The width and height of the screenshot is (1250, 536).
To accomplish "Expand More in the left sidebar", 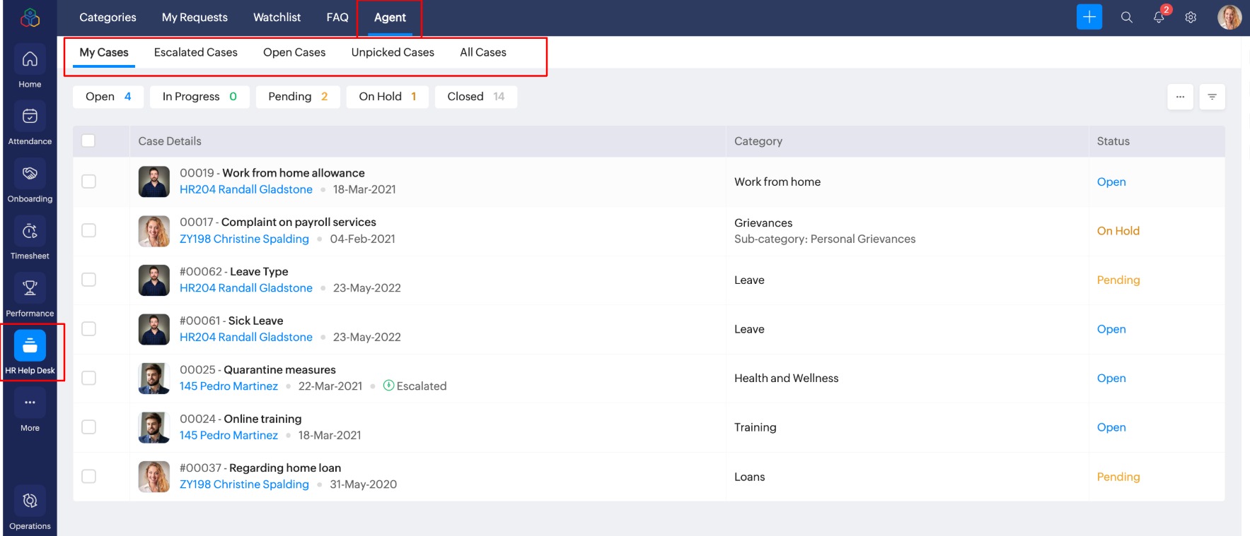I will pyautogui.click(x=30, y=403).
